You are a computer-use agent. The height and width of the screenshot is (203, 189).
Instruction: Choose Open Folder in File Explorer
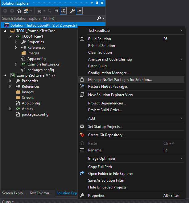(131, 174)
